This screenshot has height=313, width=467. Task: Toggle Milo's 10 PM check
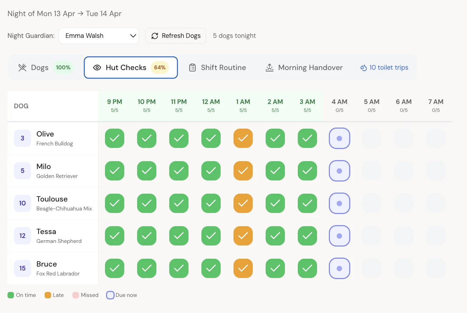coord(147,171)
